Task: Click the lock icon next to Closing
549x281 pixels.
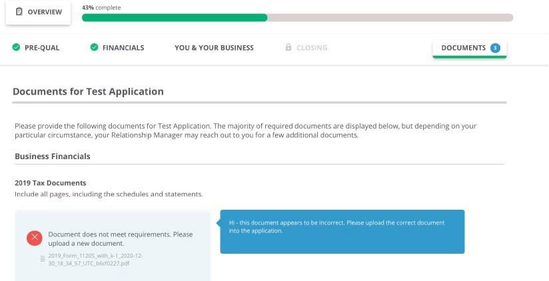Action: pos(288,47)
